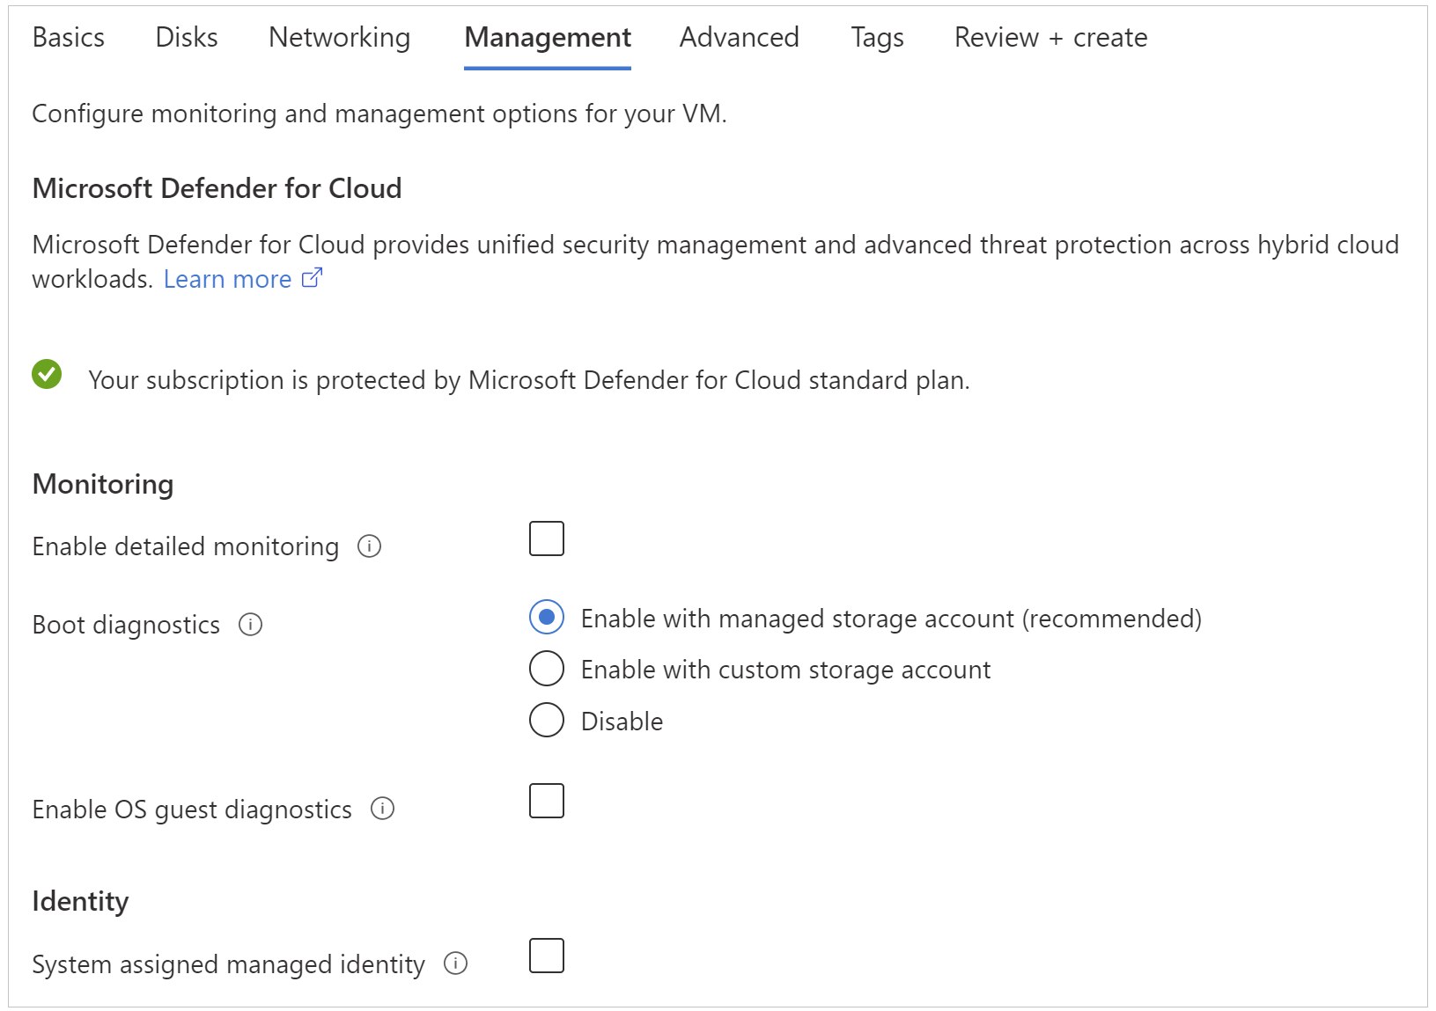
Task: Click the info icon beside System assigned managed identity
Action: (x=457, y=964)
